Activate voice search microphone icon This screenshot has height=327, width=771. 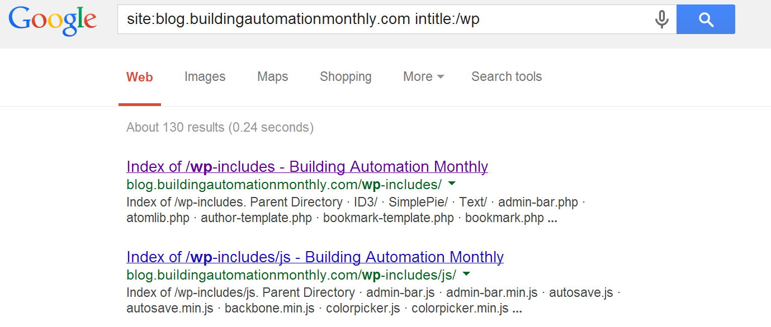[x=661, y=20]
